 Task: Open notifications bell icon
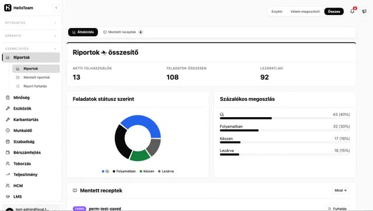[352, 11]
